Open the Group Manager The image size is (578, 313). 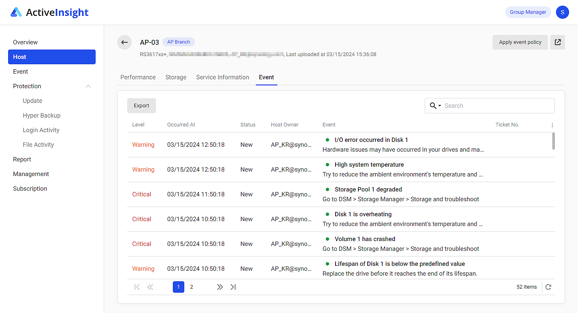[528, 12]
